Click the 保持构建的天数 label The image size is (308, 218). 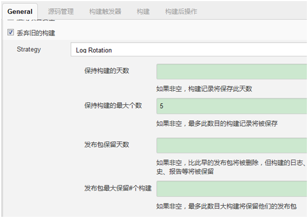[x=107, y=71]
